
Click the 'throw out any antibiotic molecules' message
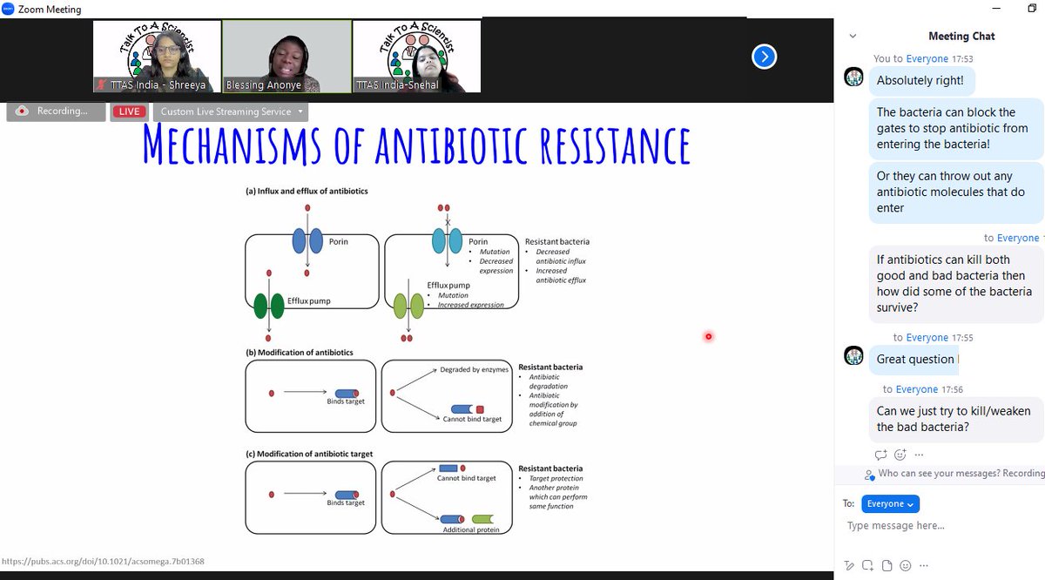point(955,192)
